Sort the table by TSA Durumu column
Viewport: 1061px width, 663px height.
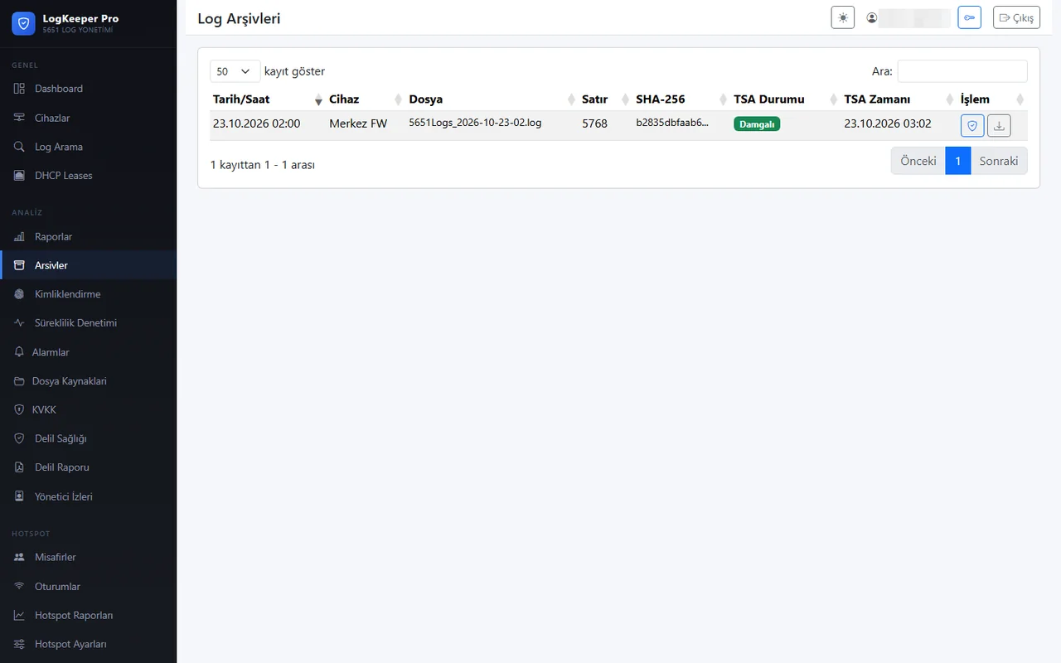coord(786,99)
